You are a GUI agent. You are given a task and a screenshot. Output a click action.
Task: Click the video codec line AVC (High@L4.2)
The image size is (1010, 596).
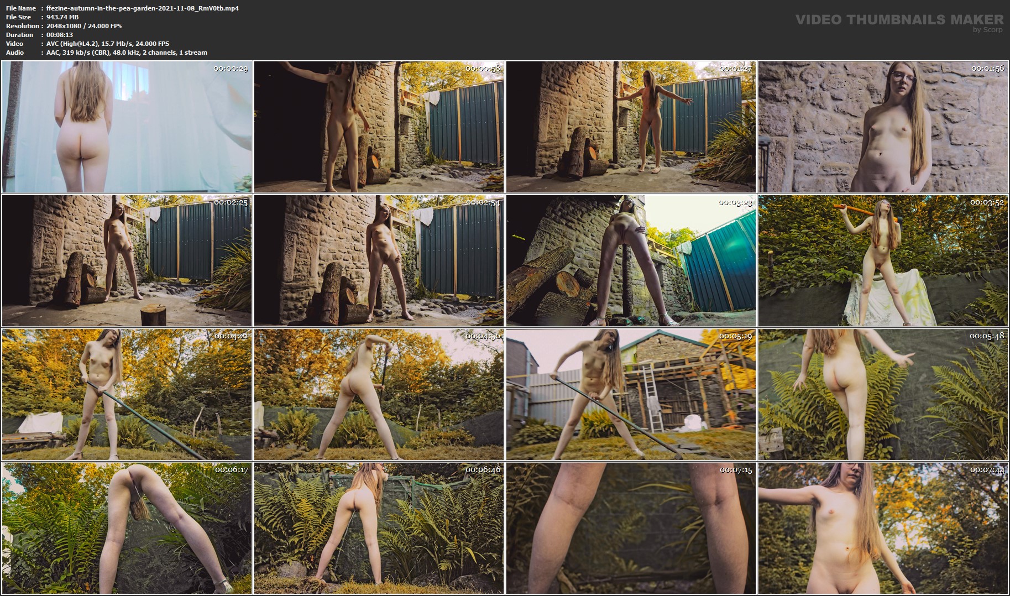pos(108,44)
